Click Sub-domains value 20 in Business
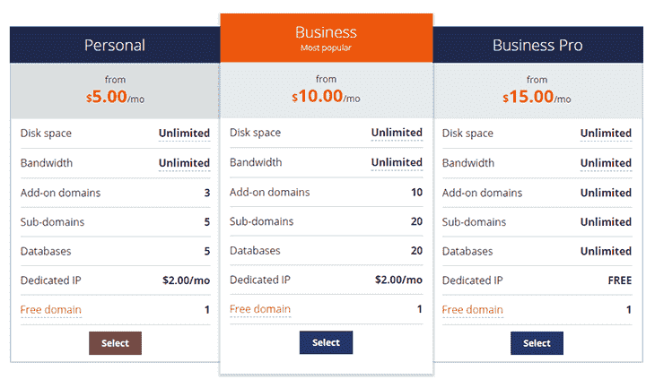Viewport: 655px width, 388px height. click(x=416, y=221)
